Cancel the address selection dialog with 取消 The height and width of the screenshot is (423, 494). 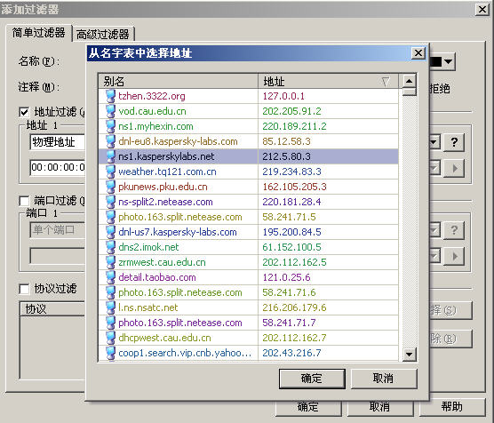(x=384, y=379)
